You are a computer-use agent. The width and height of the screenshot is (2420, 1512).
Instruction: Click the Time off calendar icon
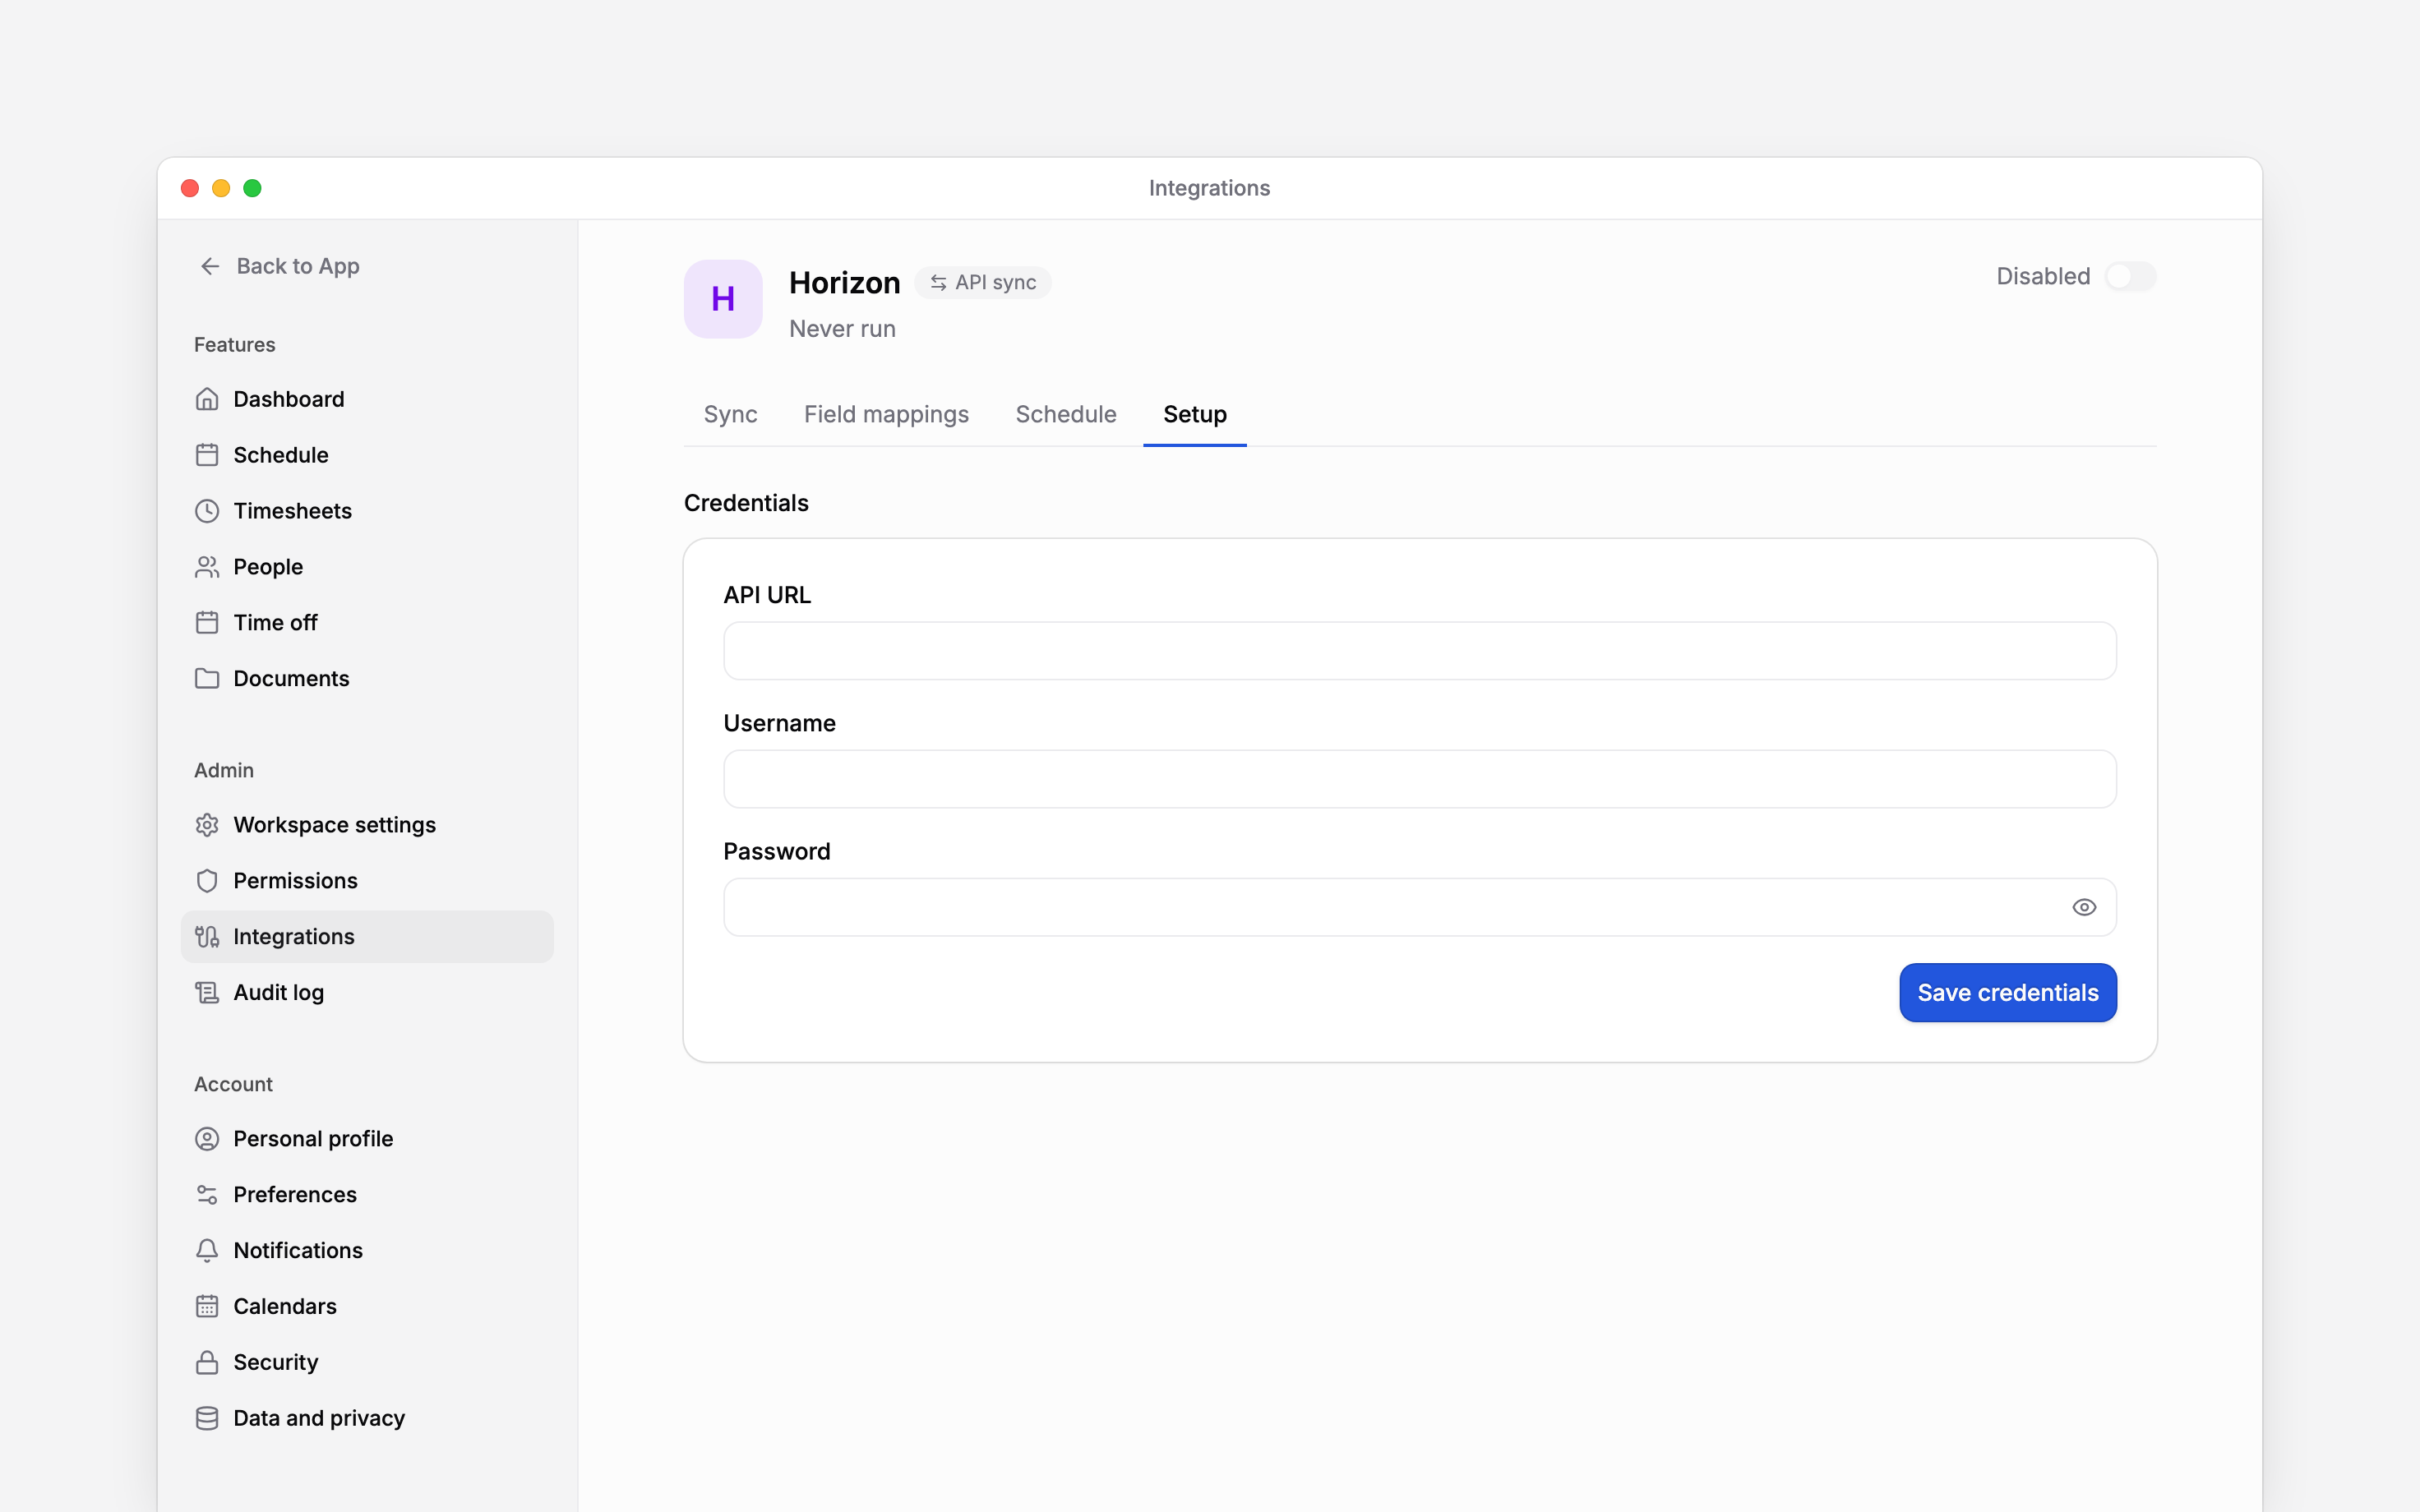tap(207, 623)
